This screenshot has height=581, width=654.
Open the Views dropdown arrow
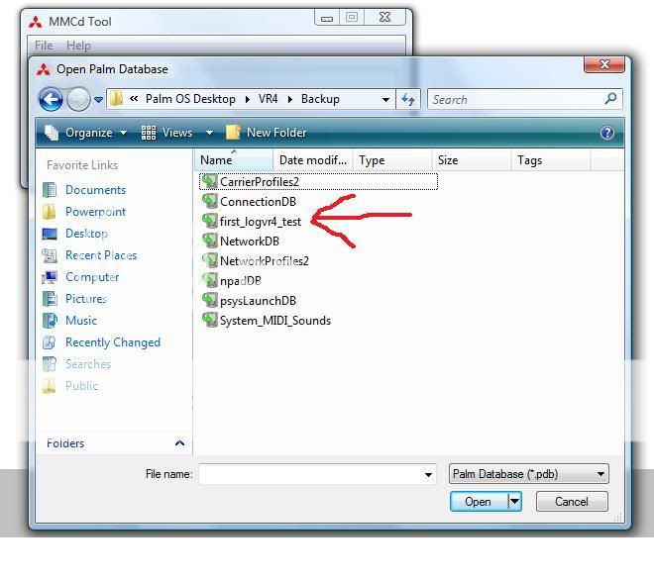coord(209,133)
